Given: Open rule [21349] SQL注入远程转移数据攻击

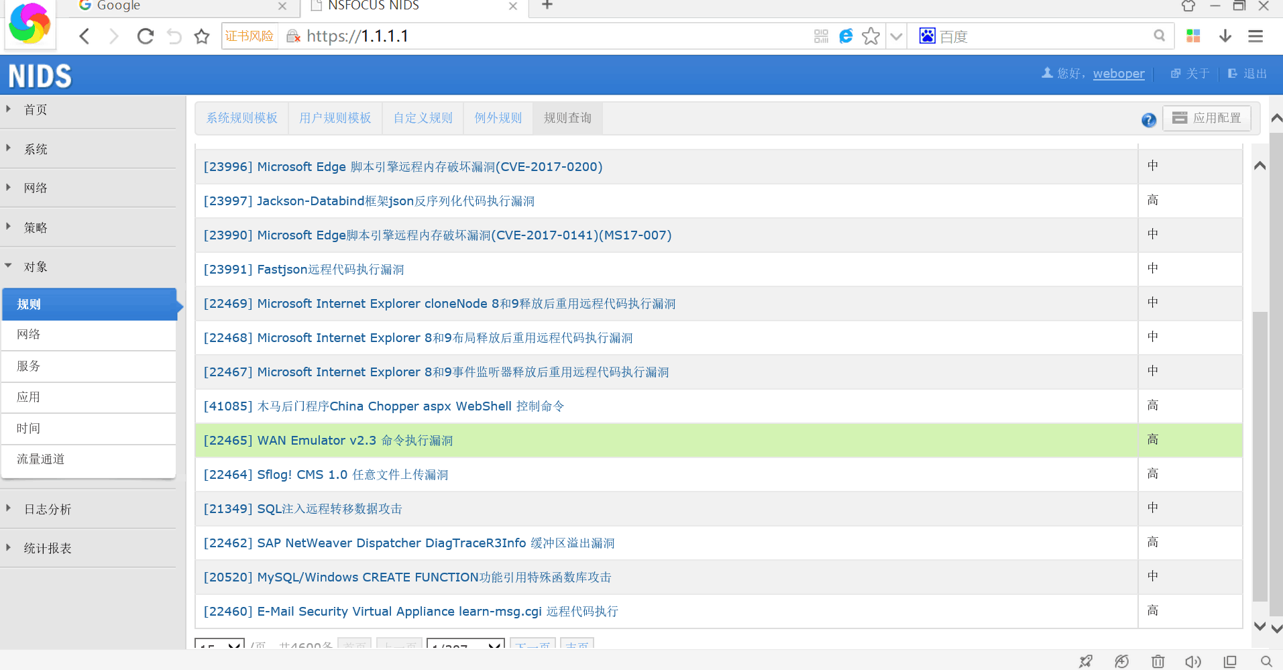Looking at the screenshot, I should (302, 509).
